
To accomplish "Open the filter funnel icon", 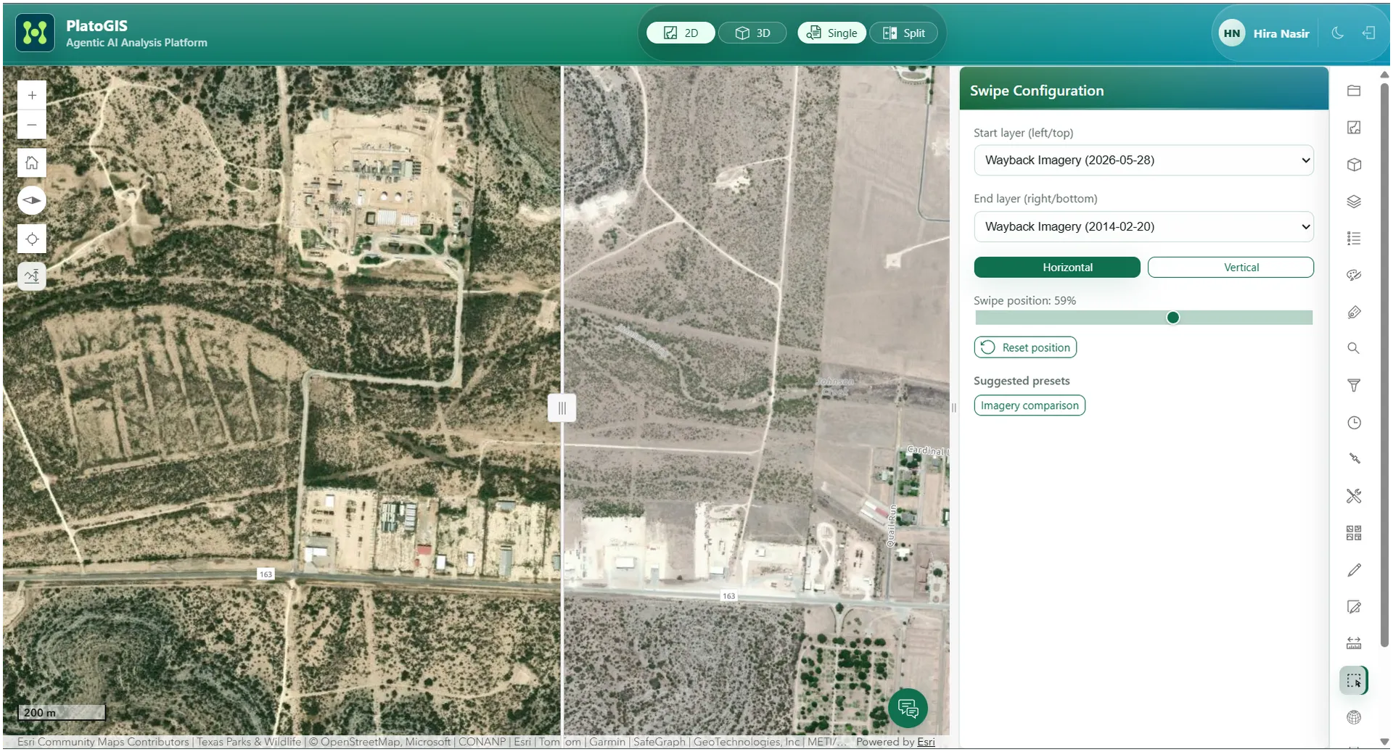I will pyautogui.click(x=1353, y=386).
